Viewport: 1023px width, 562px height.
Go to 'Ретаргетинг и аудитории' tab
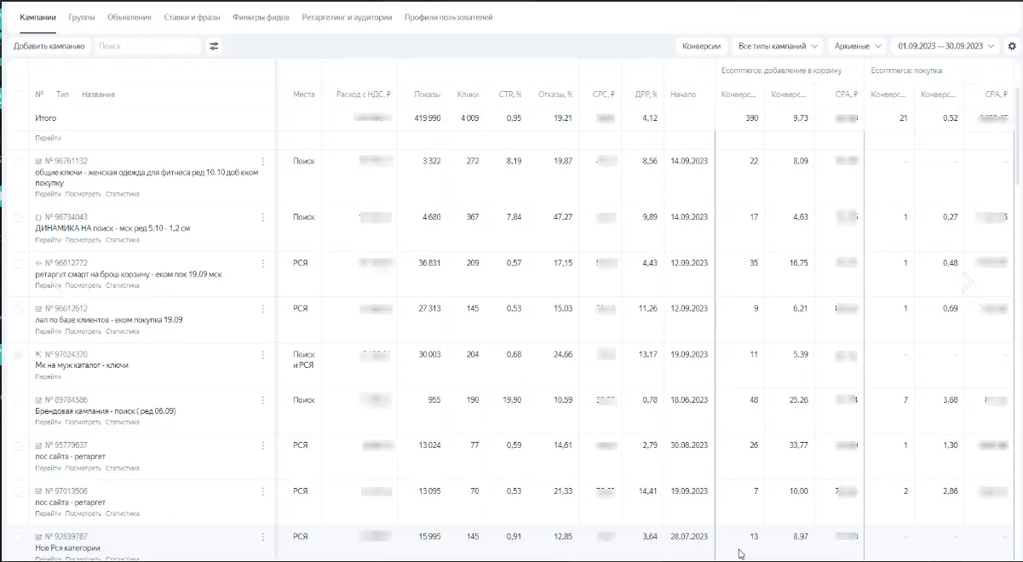pos(347,17)
